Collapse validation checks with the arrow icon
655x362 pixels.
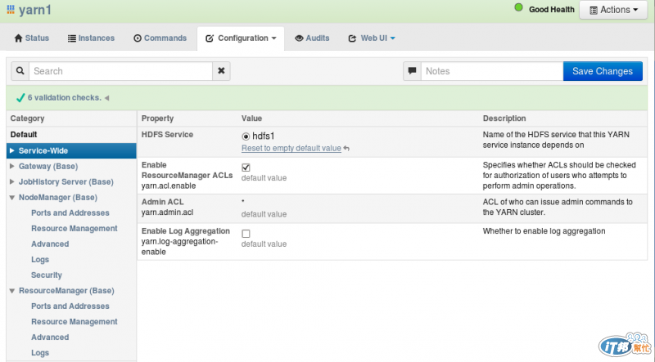point(106,98)
